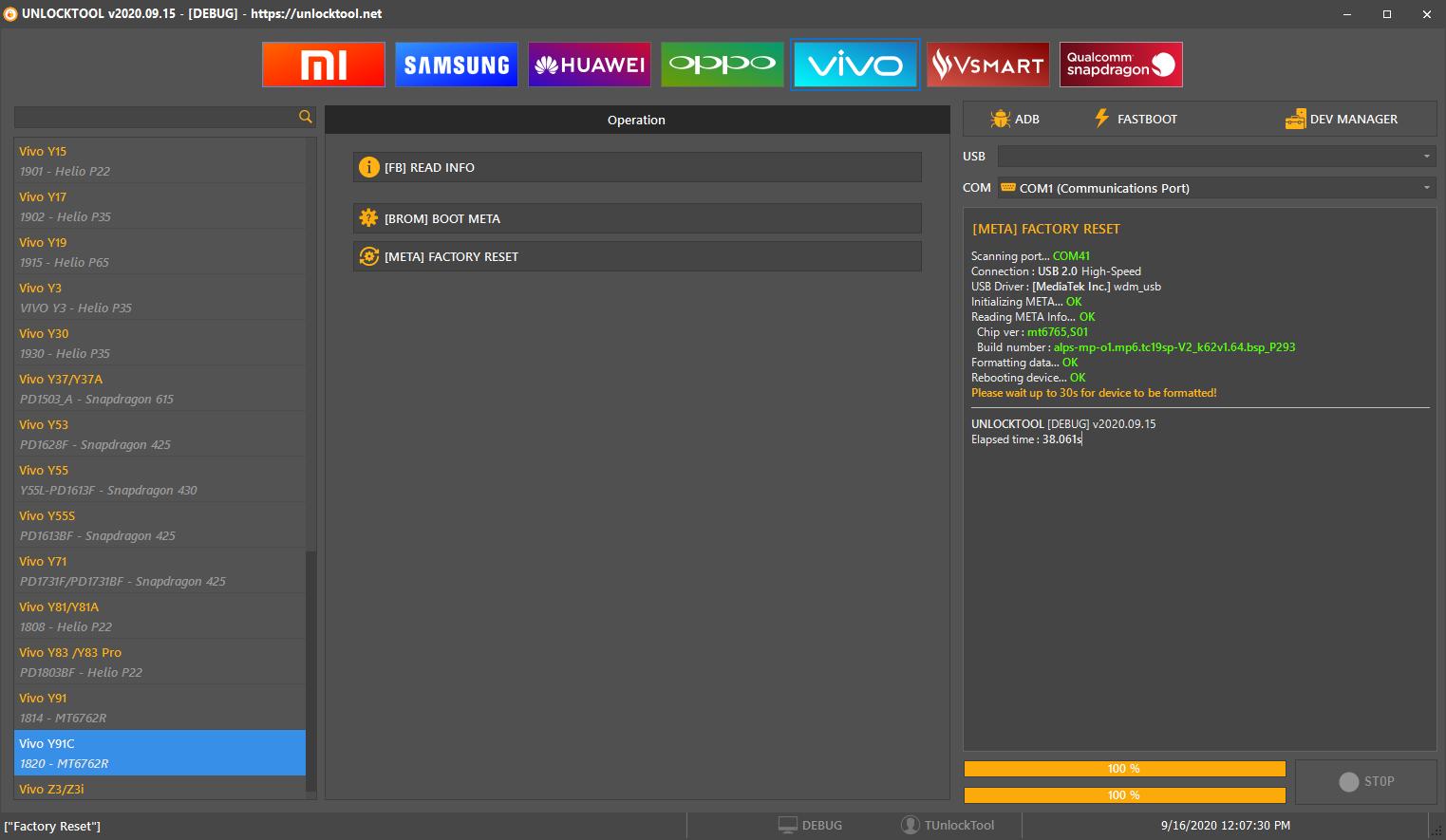Select Vivo Y55S in model list
1446x840 pixels.
point(160,525)
